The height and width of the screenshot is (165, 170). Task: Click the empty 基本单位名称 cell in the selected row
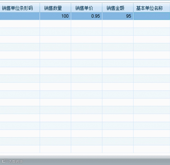click(x=152, y=16)
